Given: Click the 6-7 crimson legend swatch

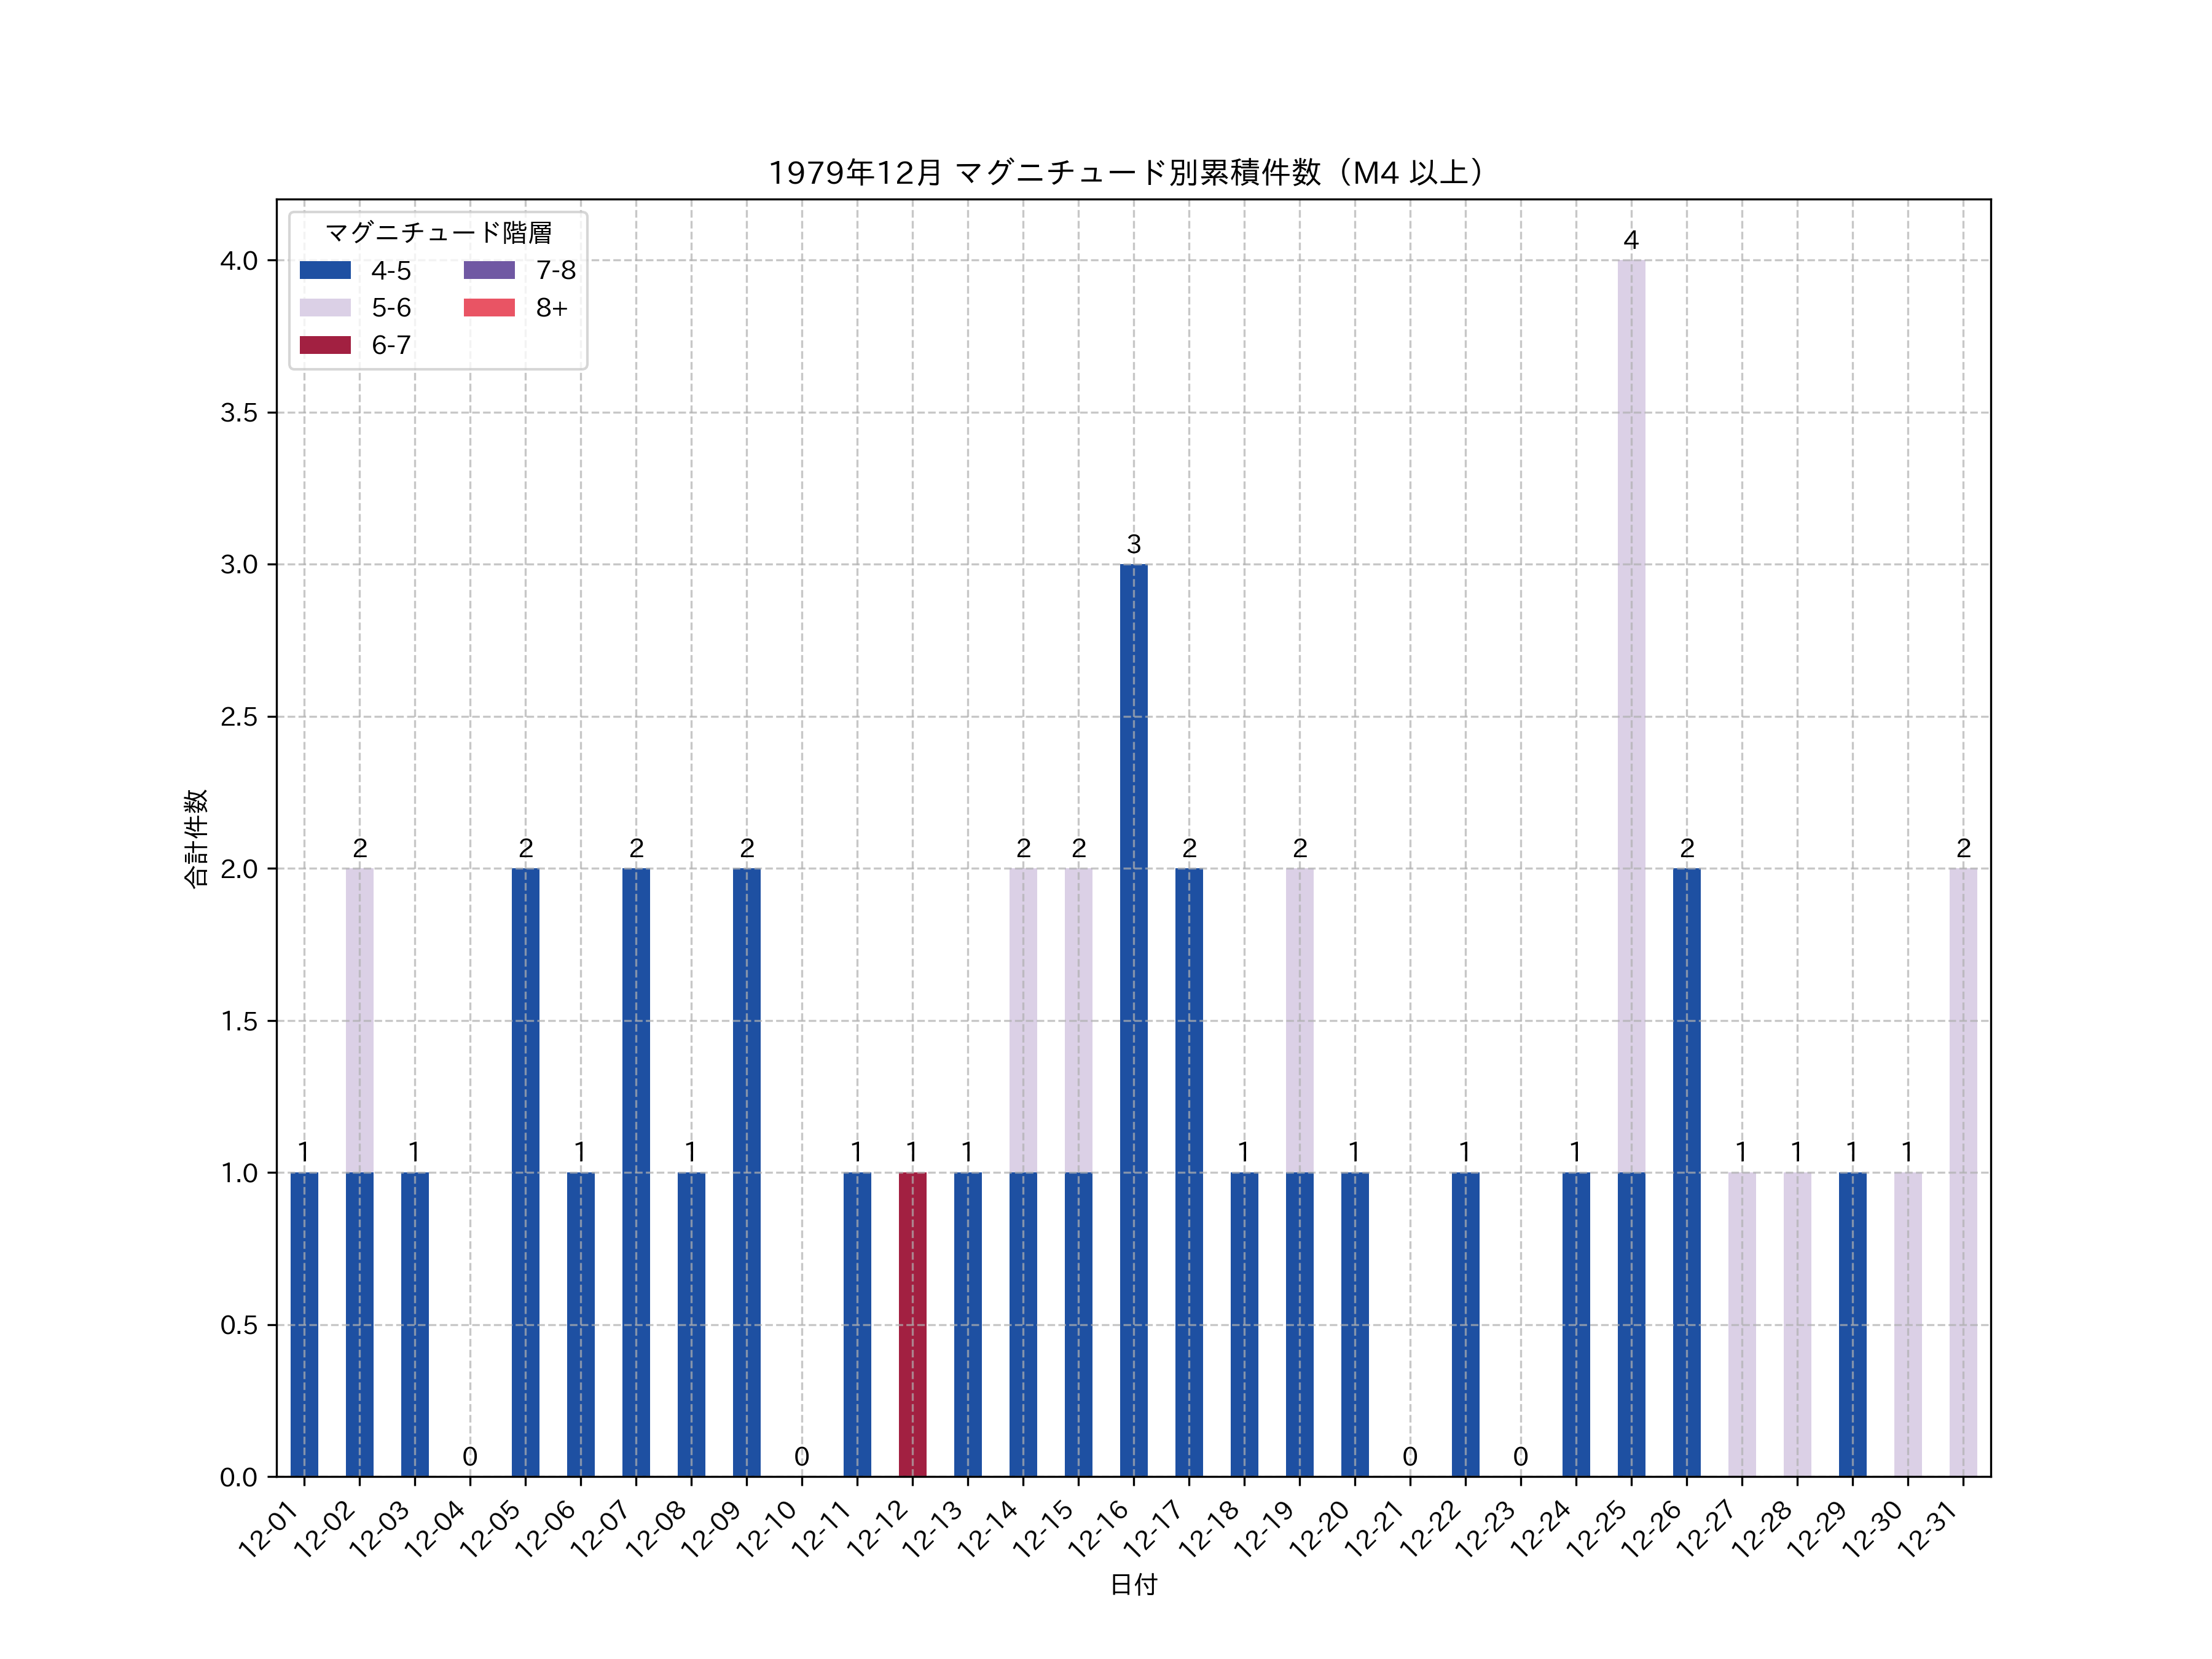Looking at the screenshot, I should (325, 345).
